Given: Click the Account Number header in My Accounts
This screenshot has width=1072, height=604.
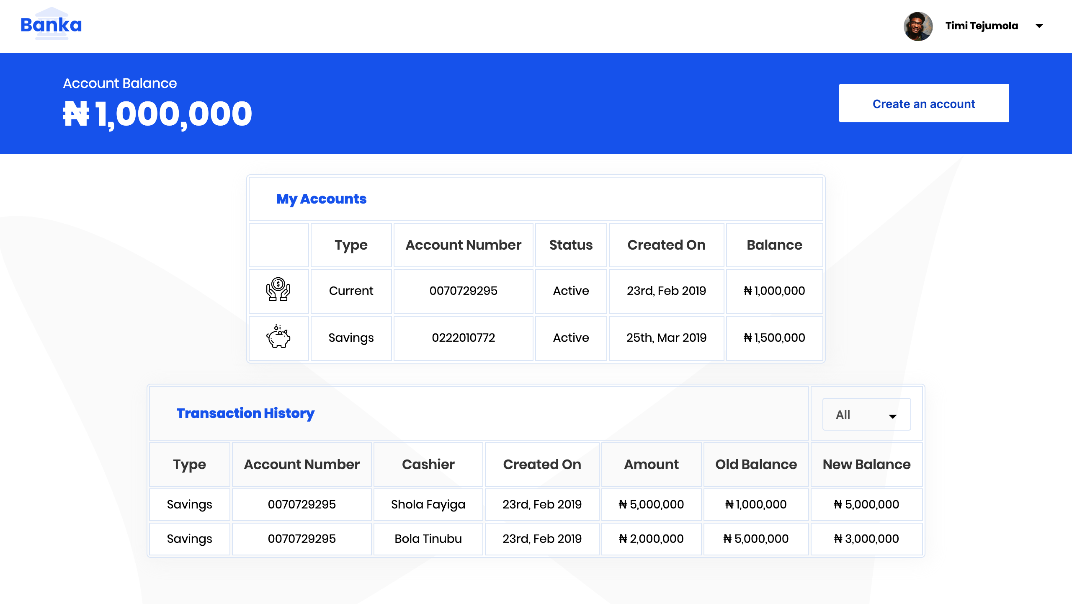Looking at the screenshot, I should pyautogui.click(x=463, y=245).
